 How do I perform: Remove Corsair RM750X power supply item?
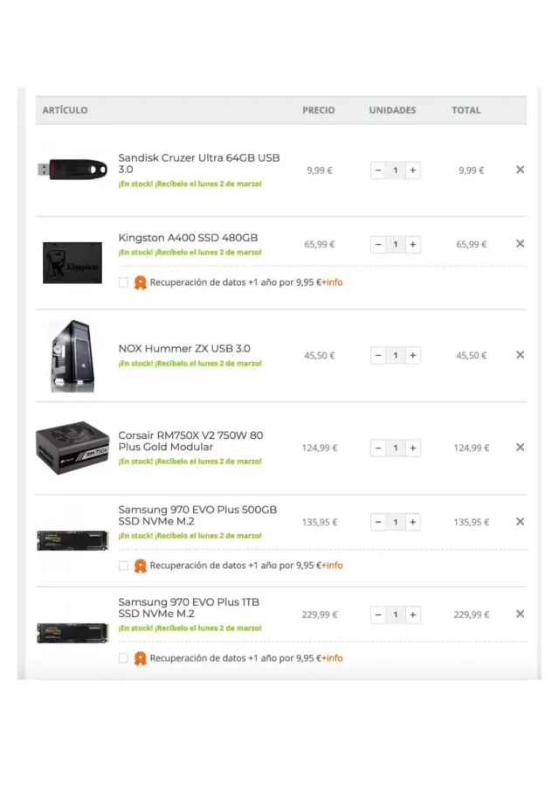coord(520,448)
